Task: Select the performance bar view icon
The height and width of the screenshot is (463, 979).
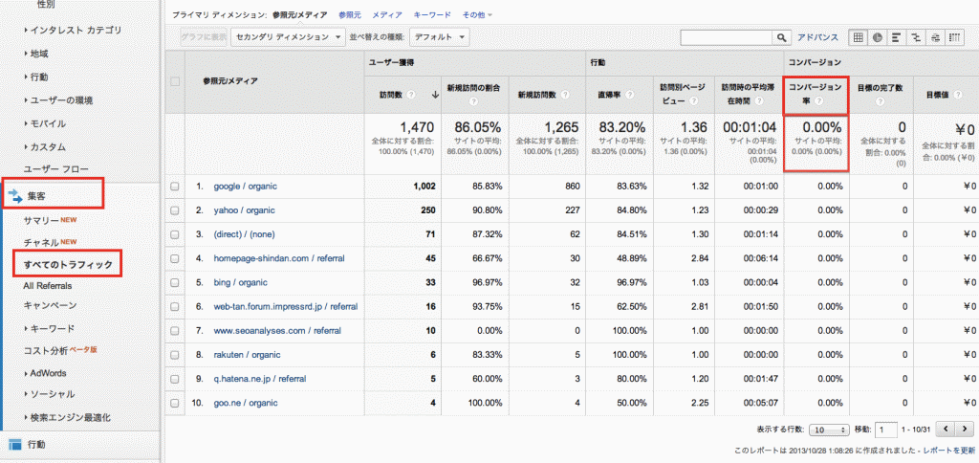Action: click(897, 37)
